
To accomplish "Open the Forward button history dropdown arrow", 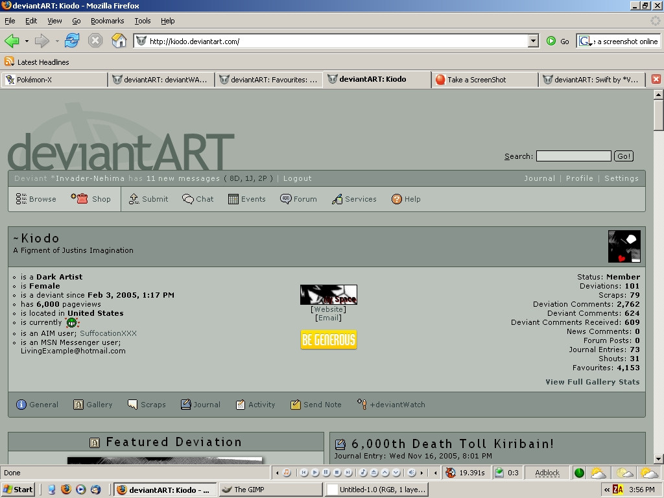I will pyautogui.click(x=57, y=41).
